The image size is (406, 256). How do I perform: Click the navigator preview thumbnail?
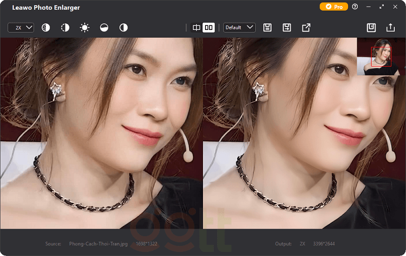click(x=381, y=56)
